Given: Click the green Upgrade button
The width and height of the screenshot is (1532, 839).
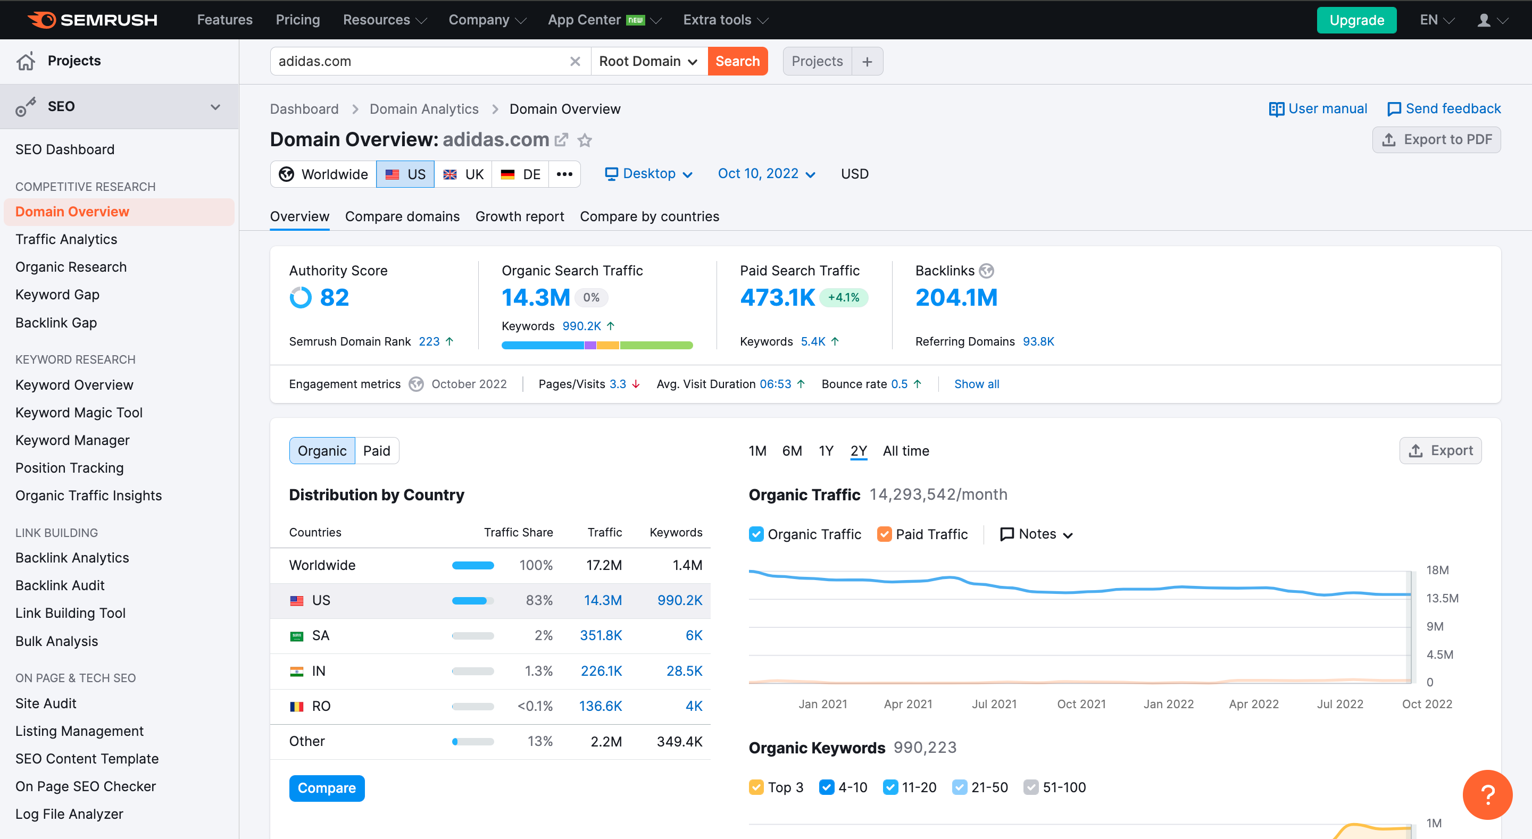Looking at the screenshot, I should point(1356,20).
